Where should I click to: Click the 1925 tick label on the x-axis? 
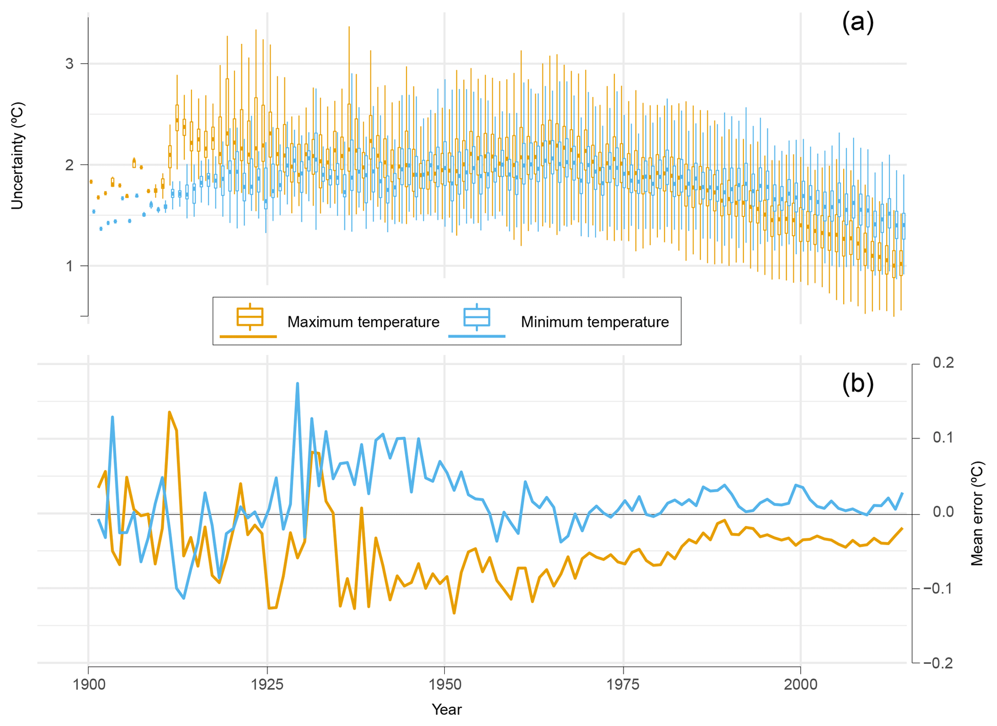click(x=267, y=685)
